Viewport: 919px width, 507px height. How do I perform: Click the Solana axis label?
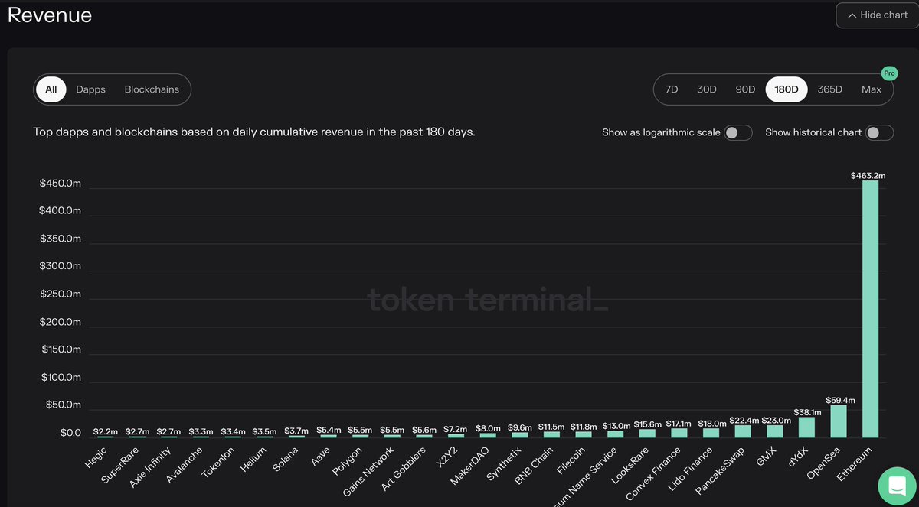point(286,458)
